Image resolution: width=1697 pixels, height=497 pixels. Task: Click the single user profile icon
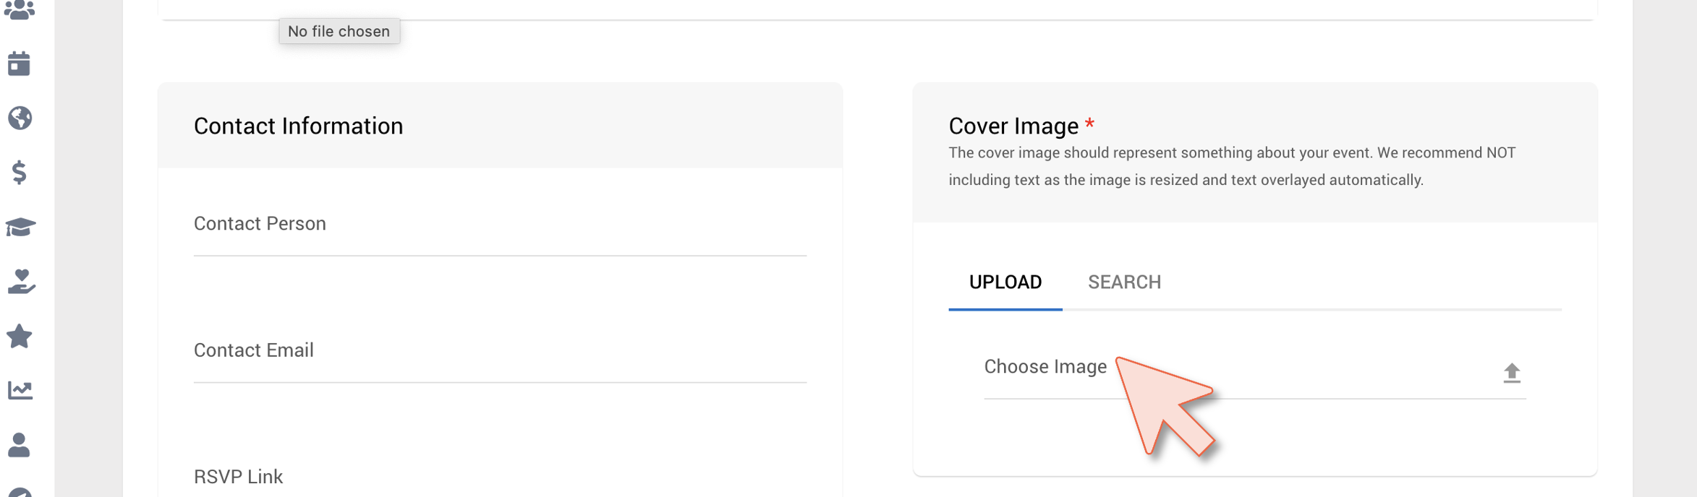coord(20,445)
